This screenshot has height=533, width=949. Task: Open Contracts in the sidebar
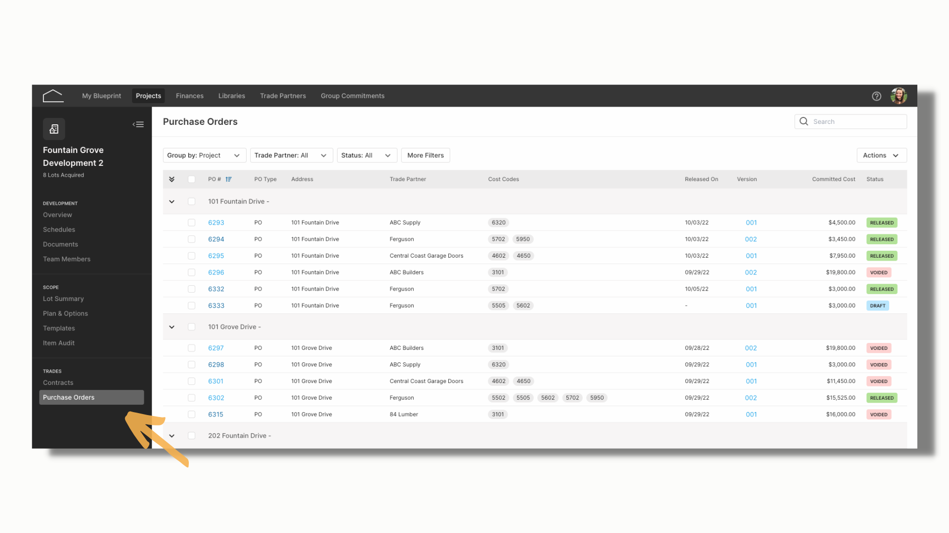58,382
